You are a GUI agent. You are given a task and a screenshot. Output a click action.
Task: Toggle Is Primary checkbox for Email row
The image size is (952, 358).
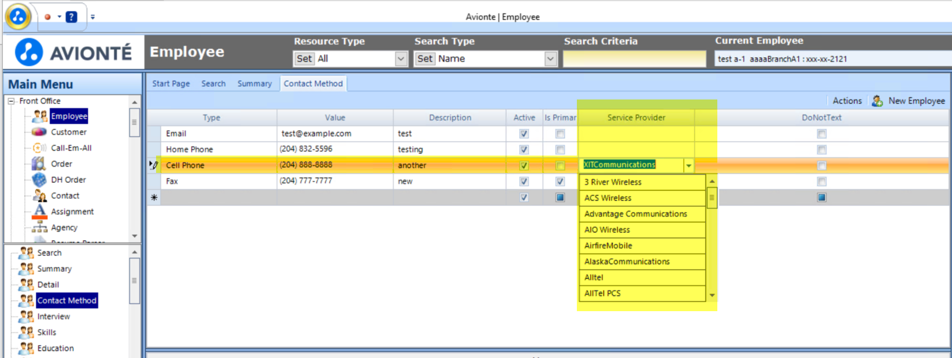(x=560, y=134)
